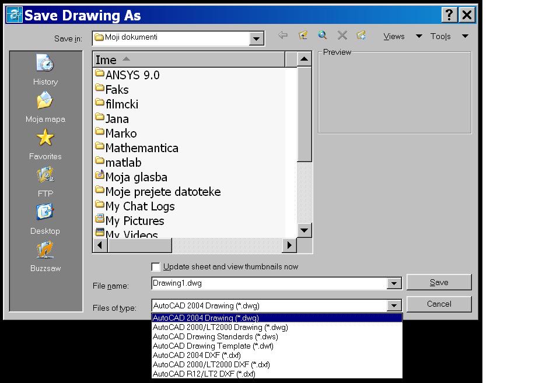Select the Marko folder
Image resolution: width=560 pixels, height=383 pixels.
coord(116,133)
